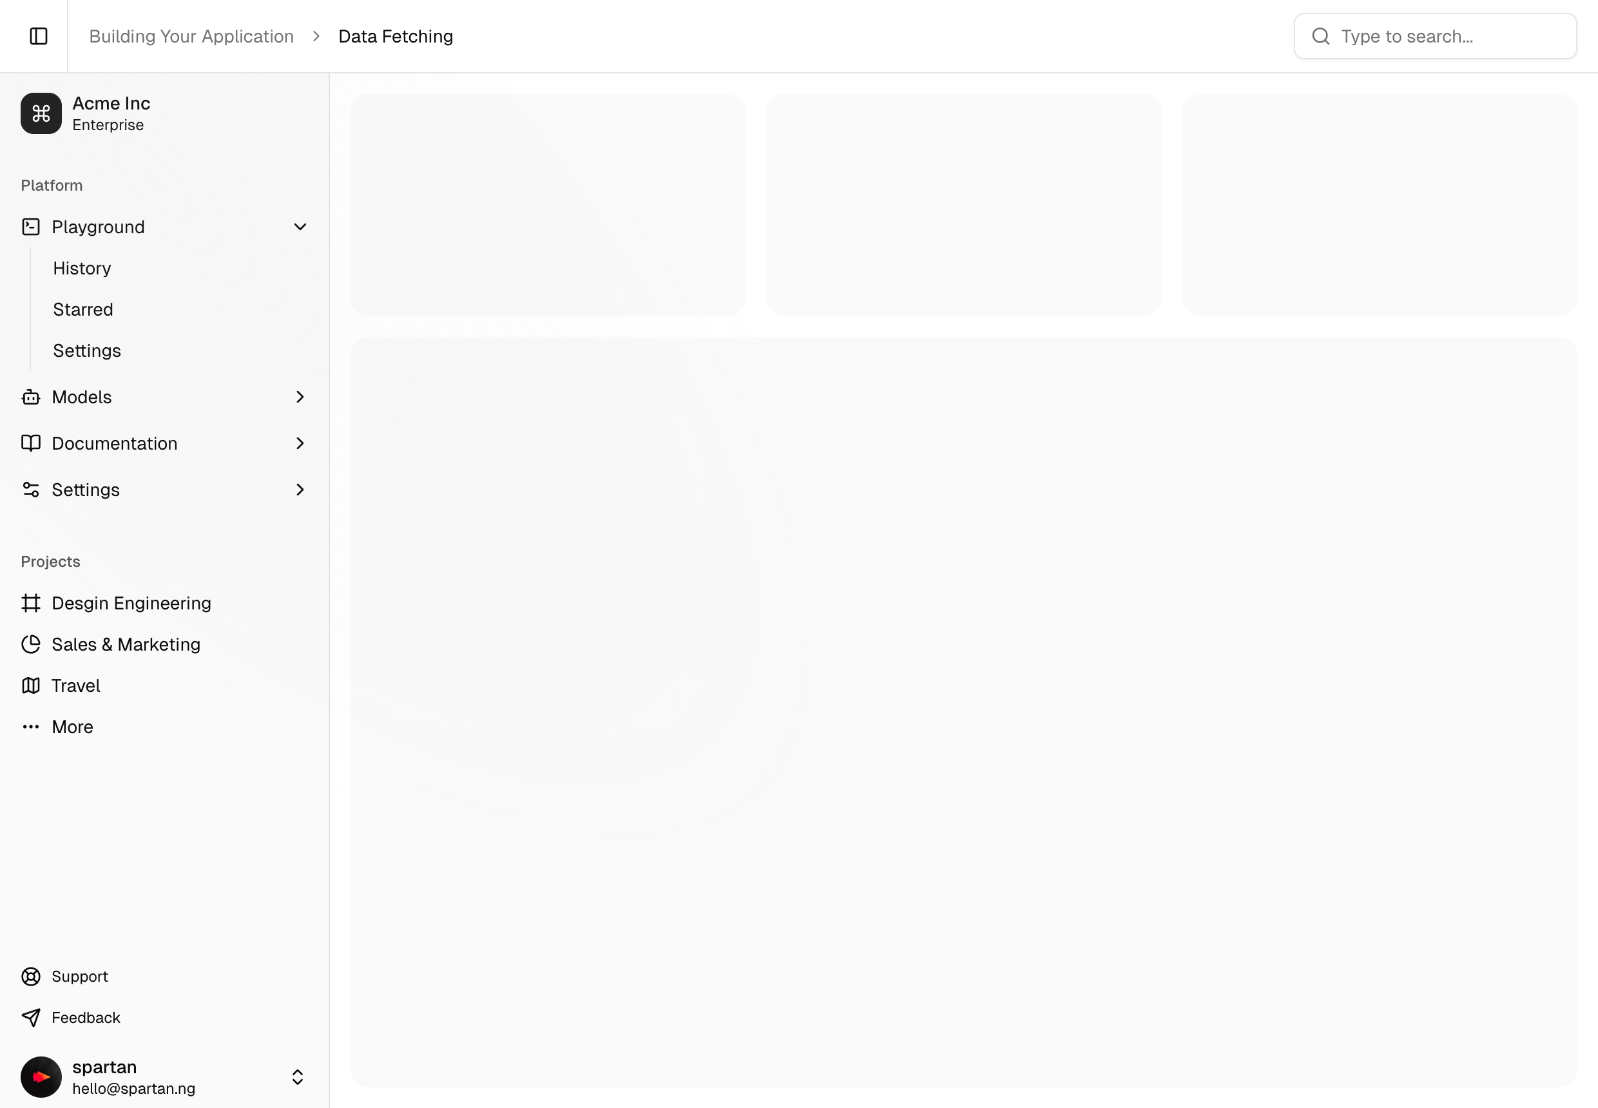Click the Support life-buoy icon
1598x1108 pixels.
pos(32,976)
